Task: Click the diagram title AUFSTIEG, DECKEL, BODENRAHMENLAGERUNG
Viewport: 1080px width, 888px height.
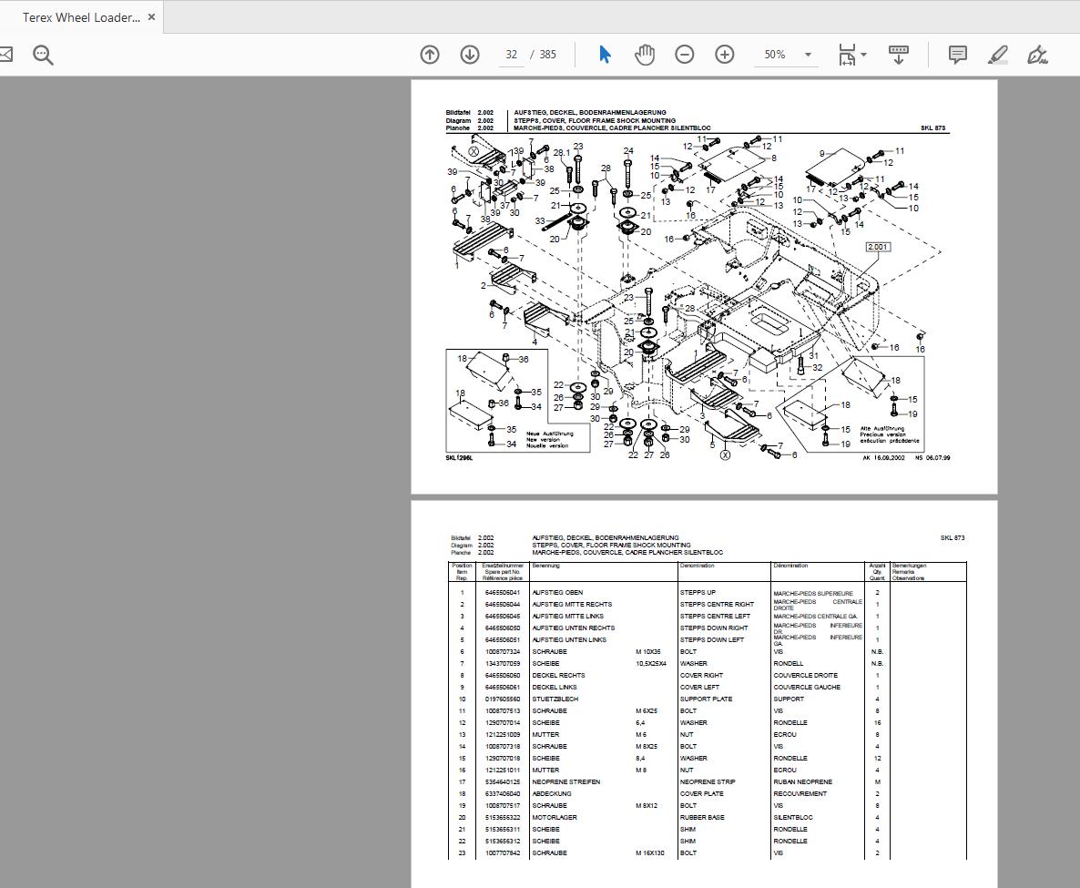Action: coord(589,112)
